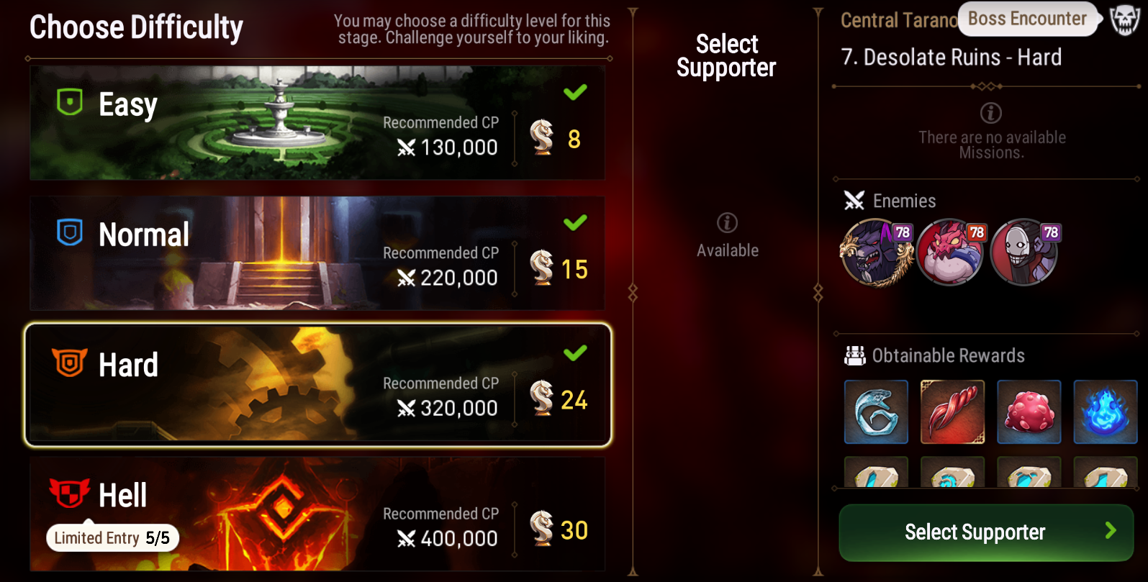
Task: Pick the Hell difficulty stage
Action: [317, 514]
